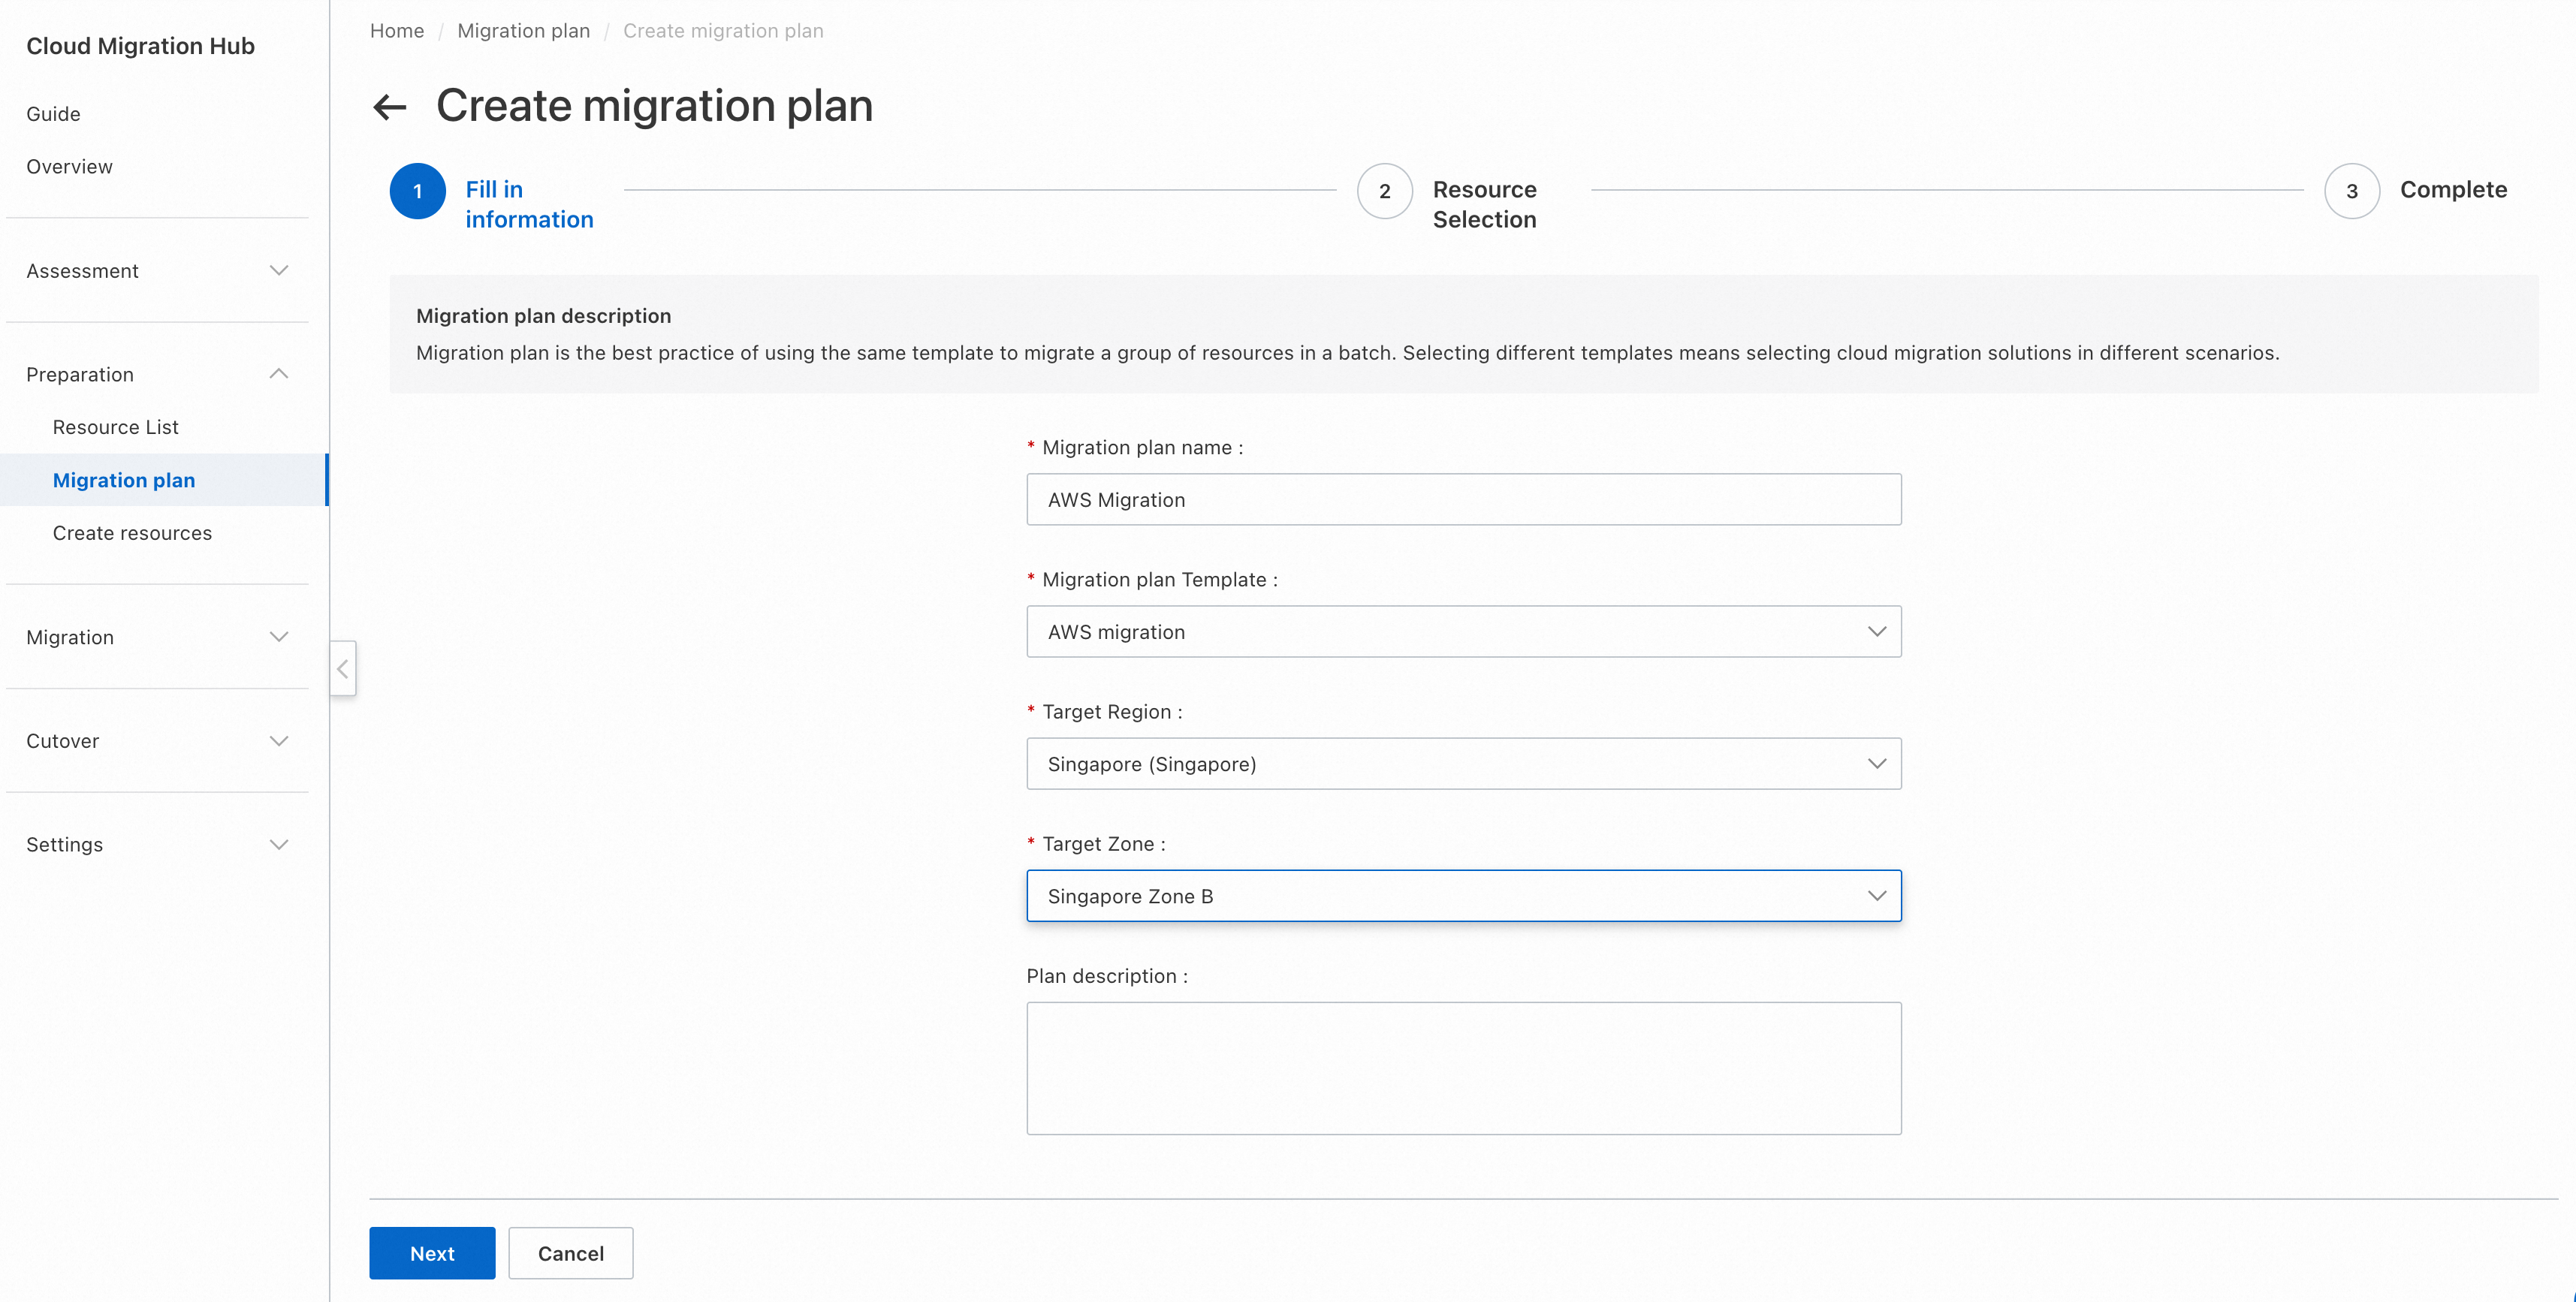
Task: Open the Migration plan Template dropdown
Action: [x=1463, y=632]
